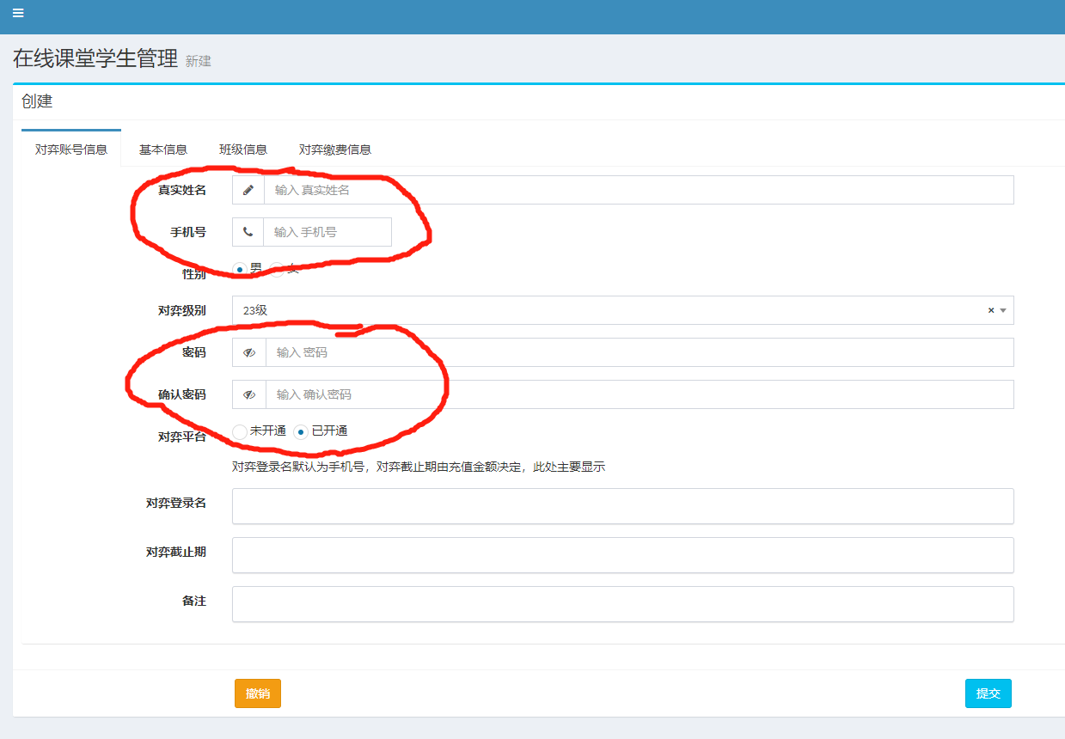Open the 23级 level combo box

point(602,310)
